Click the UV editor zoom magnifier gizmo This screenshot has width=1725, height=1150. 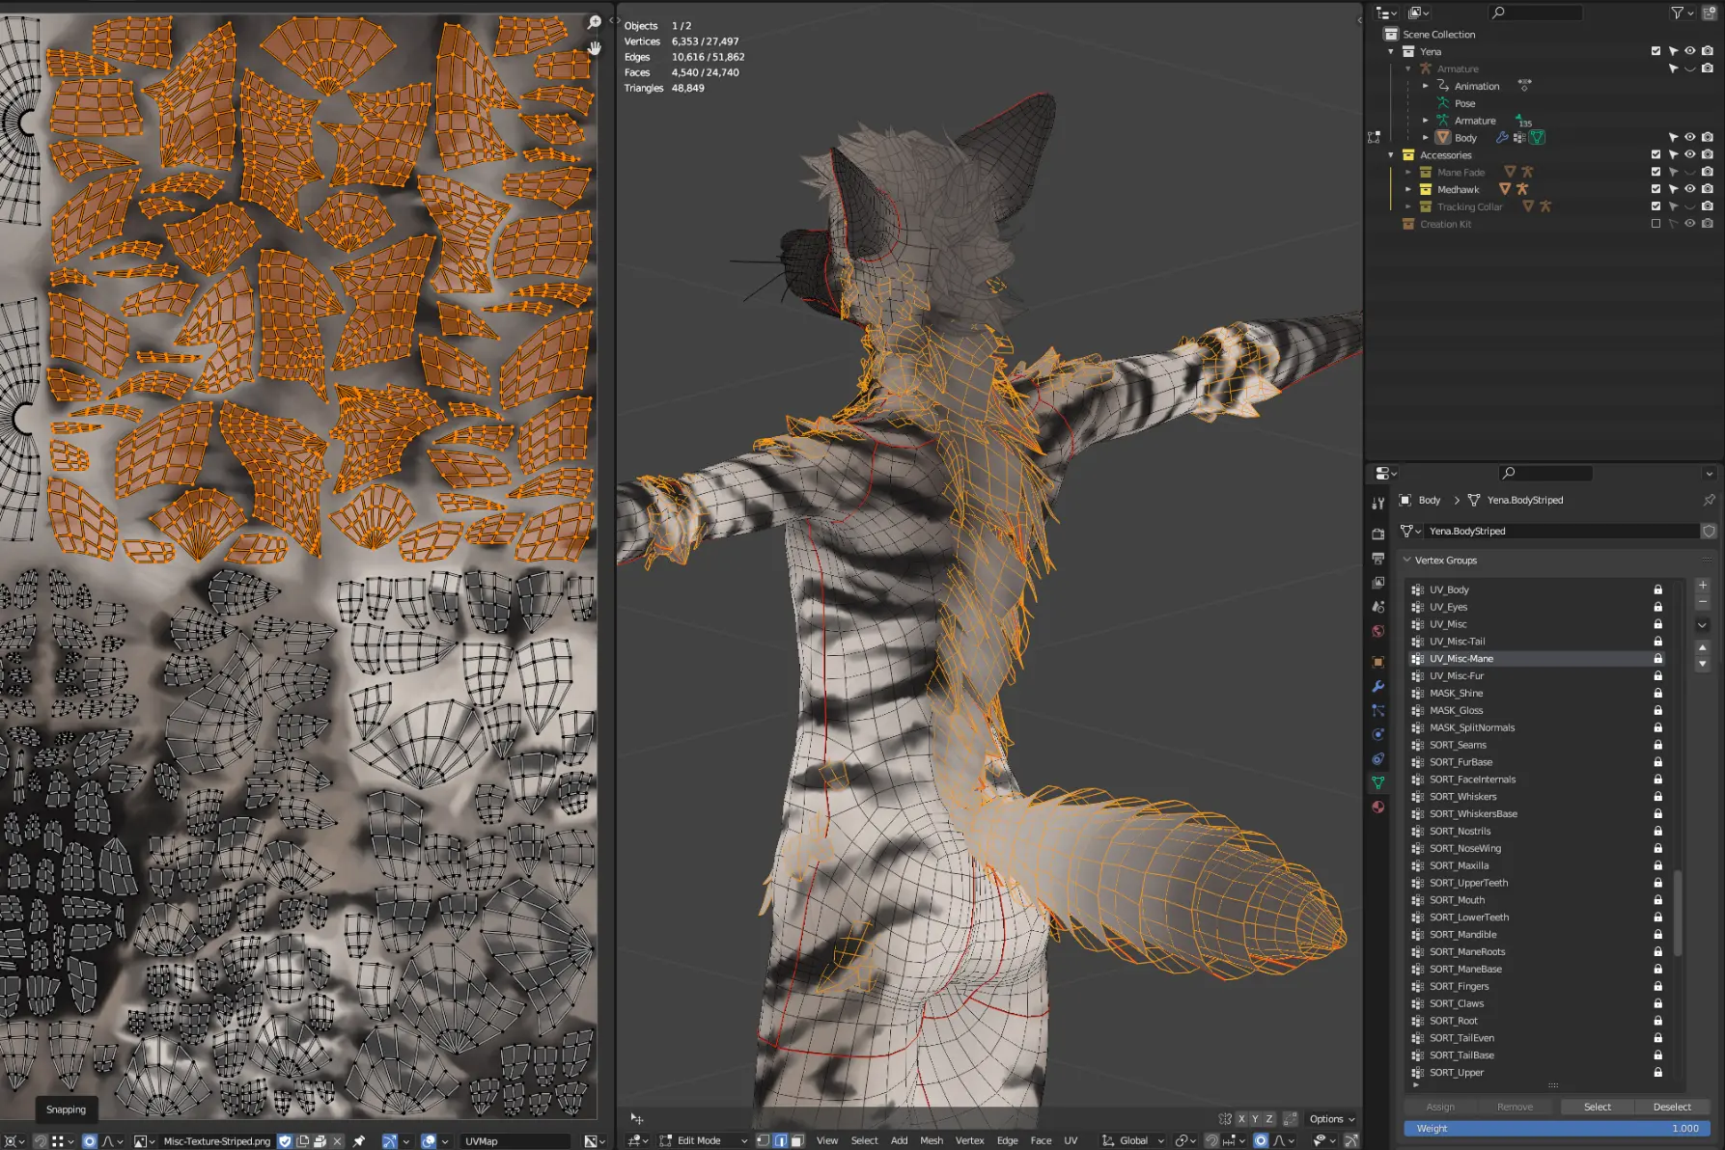pyautogui.click(x=595, y=22)
